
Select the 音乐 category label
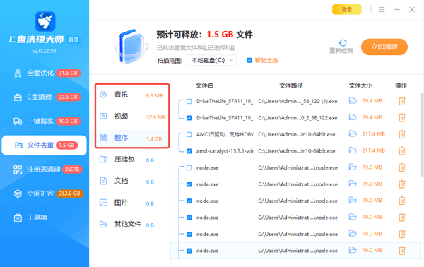click(121, 95)
